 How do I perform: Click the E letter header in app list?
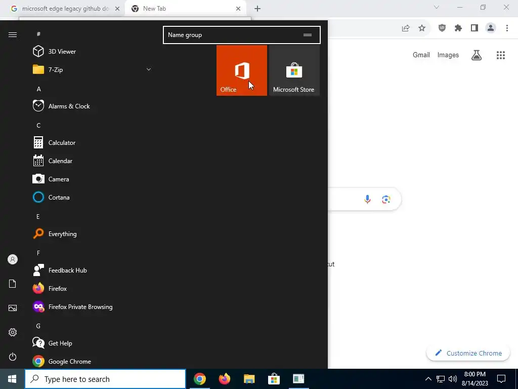point(38,216)
